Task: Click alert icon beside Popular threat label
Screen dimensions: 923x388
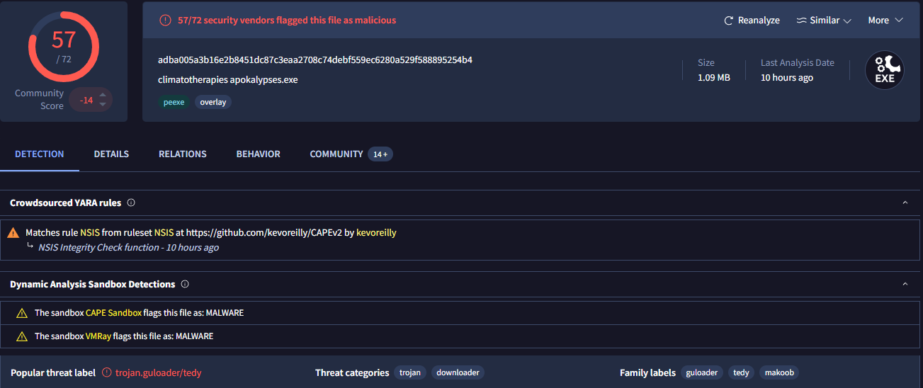Action: (x=107, y=372)
